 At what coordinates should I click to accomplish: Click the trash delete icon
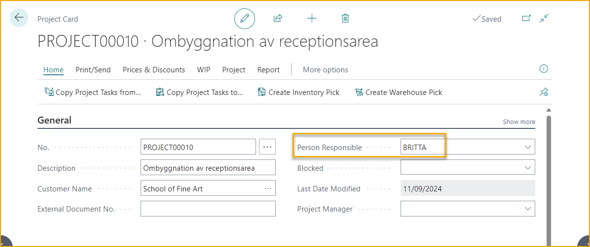click(x=345, y=19)
